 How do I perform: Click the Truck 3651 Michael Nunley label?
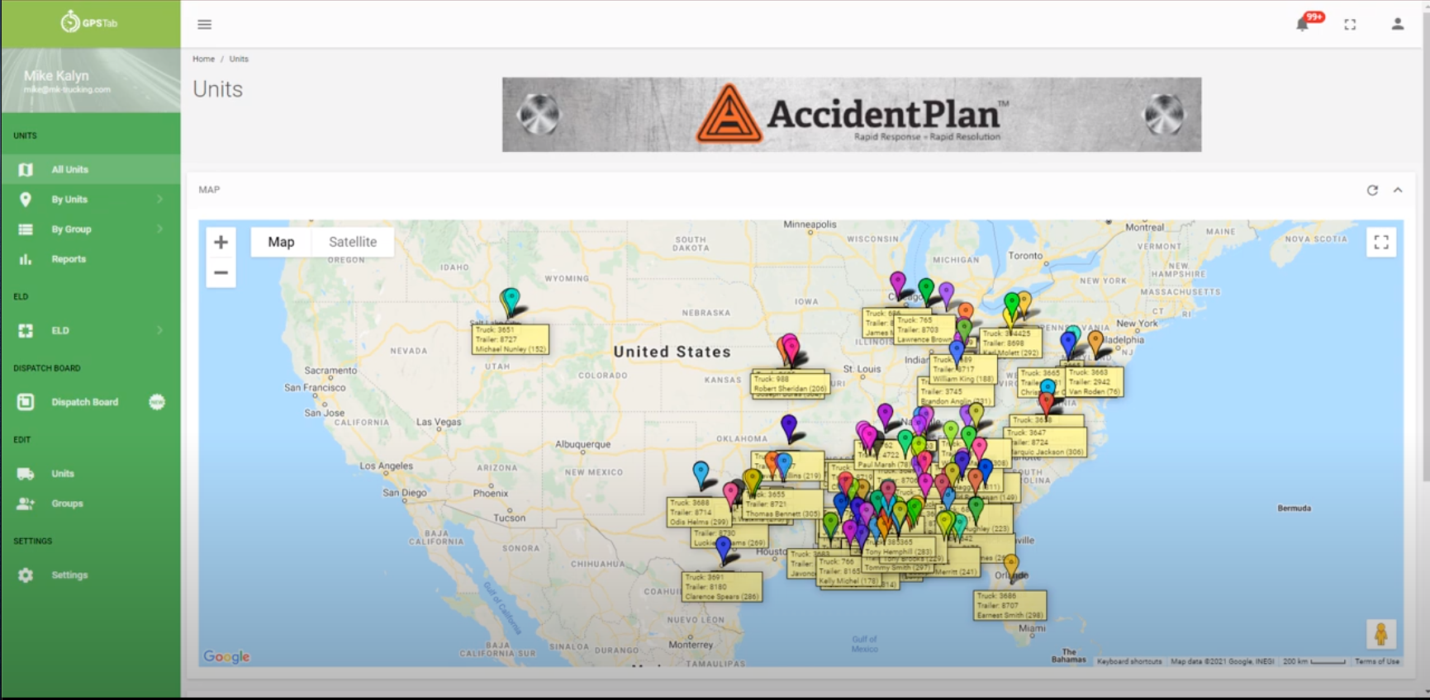click(x=511, y=339)
